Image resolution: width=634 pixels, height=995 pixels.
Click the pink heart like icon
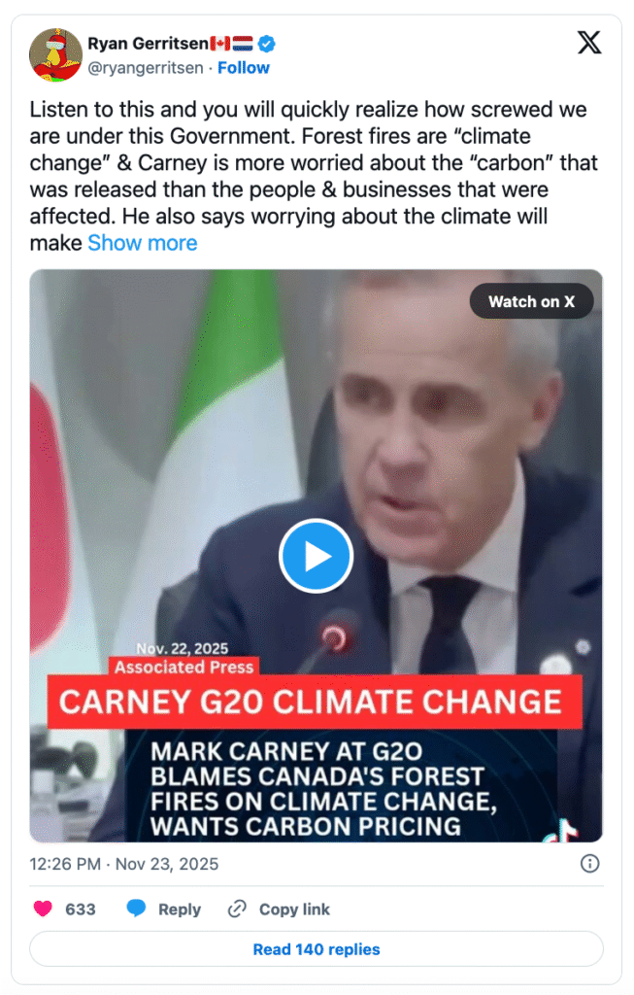(43, 909)
